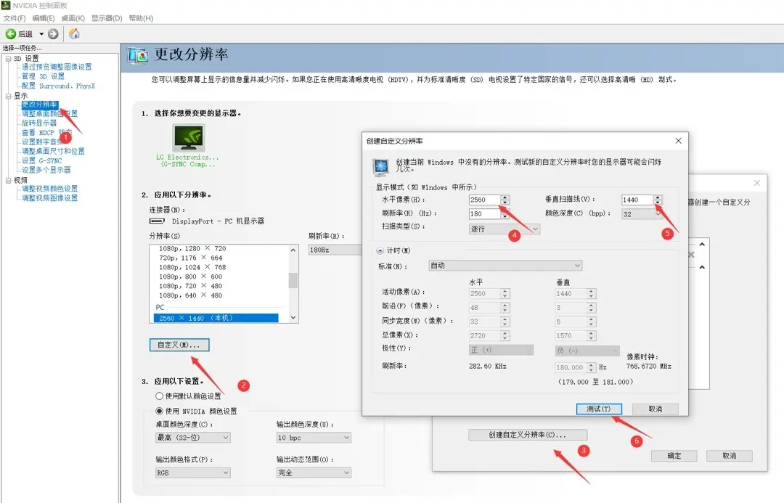
Task: Select 更改分辨率 in the task tree
Action: tap(39, 105)
